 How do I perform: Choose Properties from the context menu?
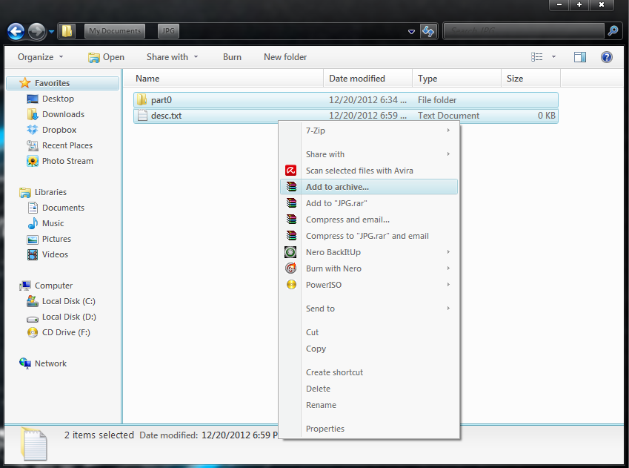pos(325,429)
